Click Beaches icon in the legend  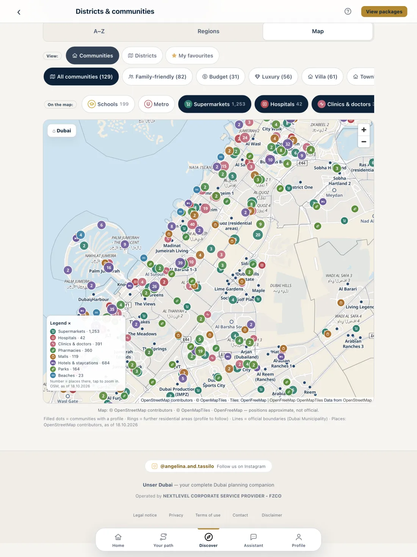pos(53,376)
